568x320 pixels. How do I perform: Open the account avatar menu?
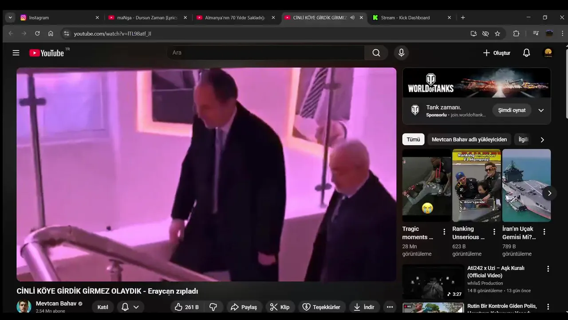(548, 53)
